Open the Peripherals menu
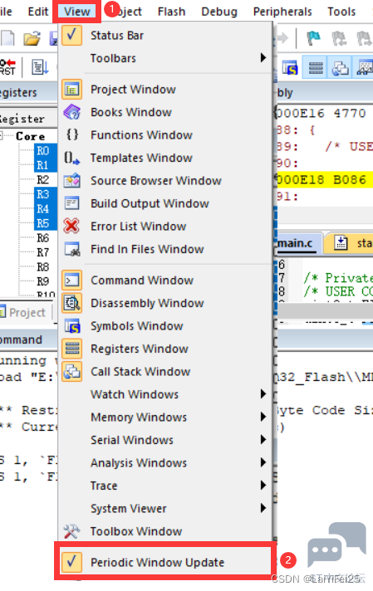The image size is (373, 591). tap(282, 12)
